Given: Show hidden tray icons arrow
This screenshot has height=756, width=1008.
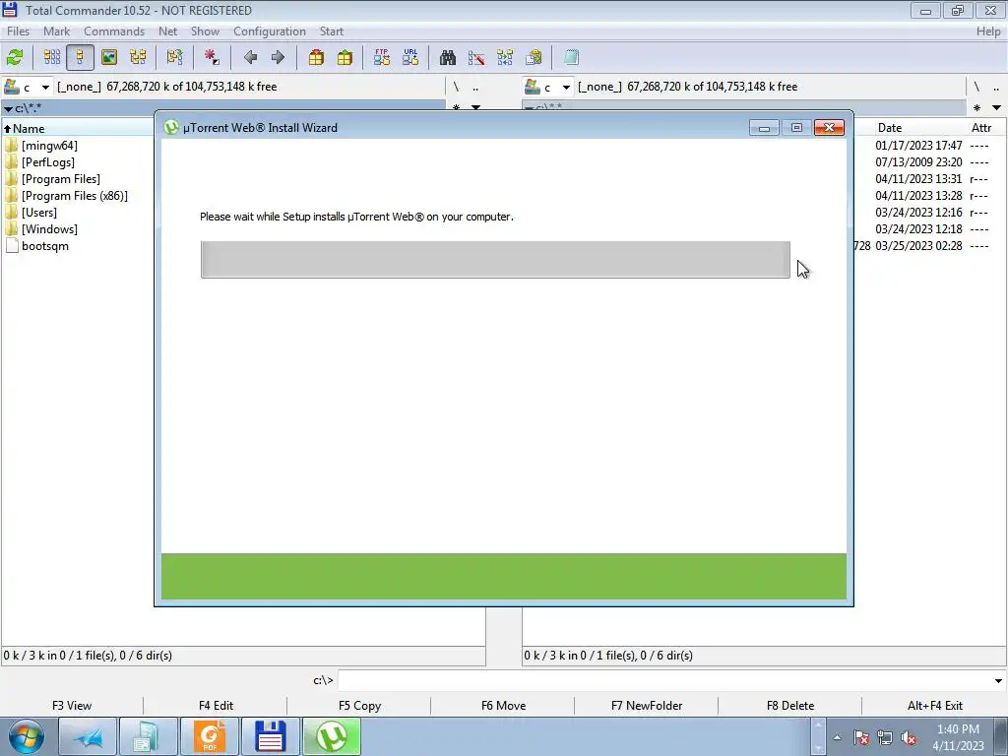Looking at the screenshot, I should tap(837, 738).
